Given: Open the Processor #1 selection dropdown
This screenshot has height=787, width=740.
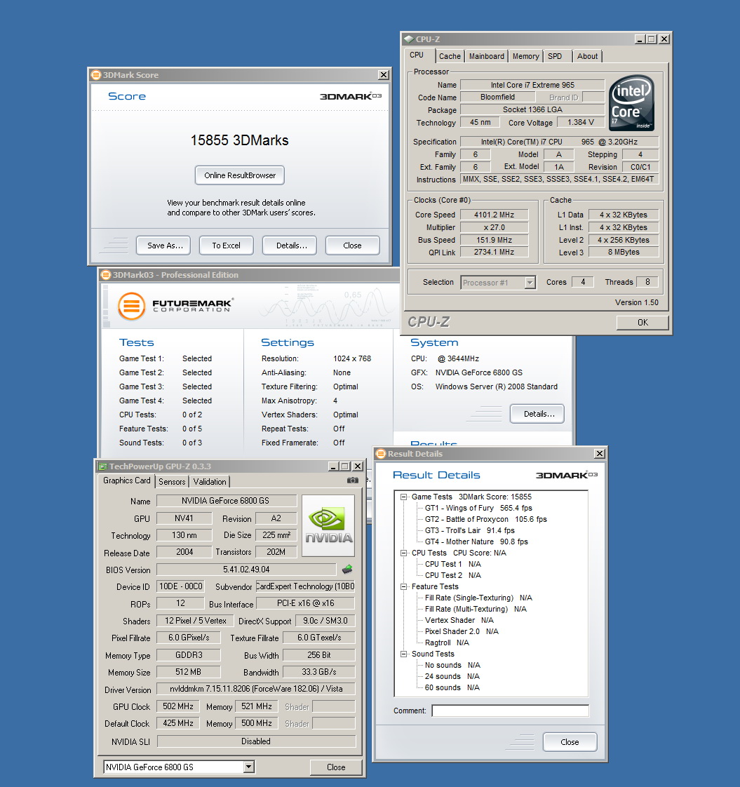Looking at the screenshot, I should pos(530,283).
